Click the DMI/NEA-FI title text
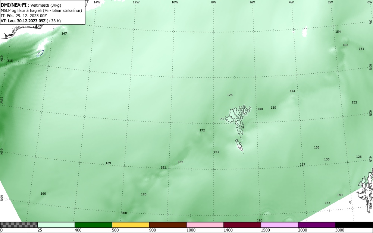Image resolution: width=373 pixels, height=233 pixels. pyautogui.click(x=13, y=5)
